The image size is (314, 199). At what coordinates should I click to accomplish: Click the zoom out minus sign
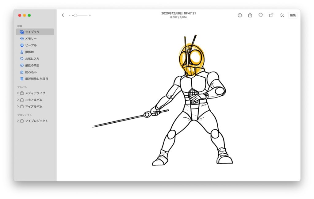point(69,15)
